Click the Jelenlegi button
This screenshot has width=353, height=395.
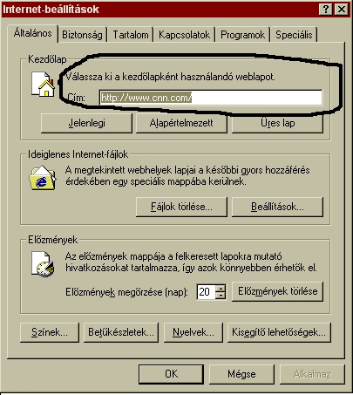click(86, 123)
